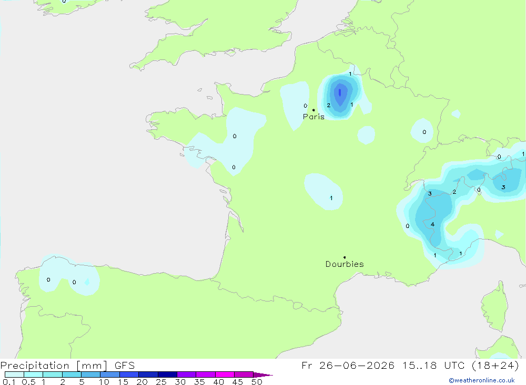Click the legend label '35'
526x385 pixels.
[x=199, y=382]
